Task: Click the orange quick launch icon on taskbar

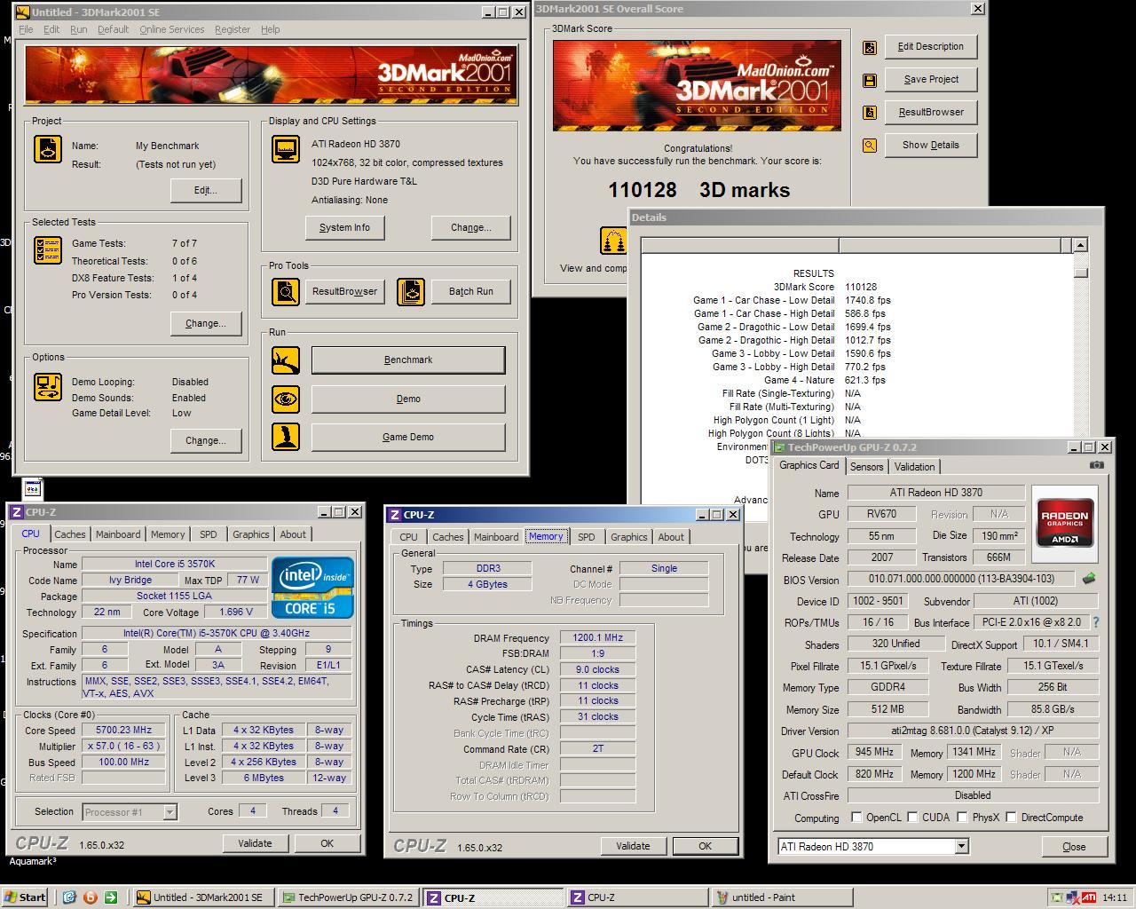Action: [90, 897]
